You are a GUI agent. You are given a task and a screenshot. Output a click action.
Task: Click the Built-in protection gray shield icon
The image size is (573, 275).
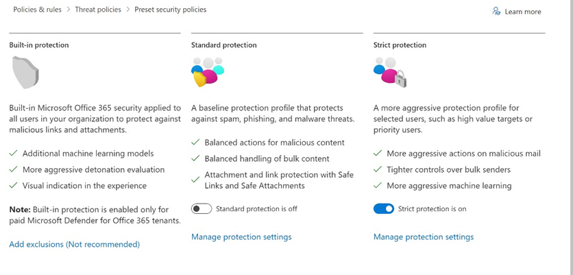tap(25, 72)
